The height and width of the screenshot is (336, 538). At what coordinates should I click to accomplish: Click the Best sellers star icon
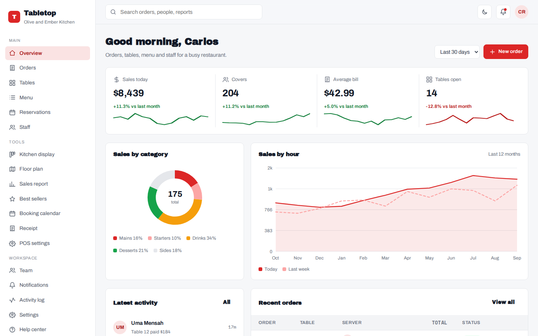point(12,199)
